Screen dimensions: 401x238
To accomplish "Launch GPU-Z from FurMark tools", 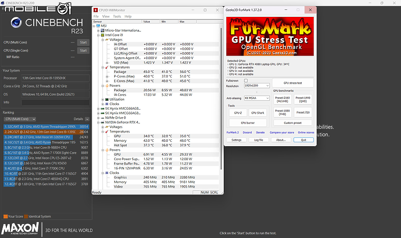I will point(238,113).
